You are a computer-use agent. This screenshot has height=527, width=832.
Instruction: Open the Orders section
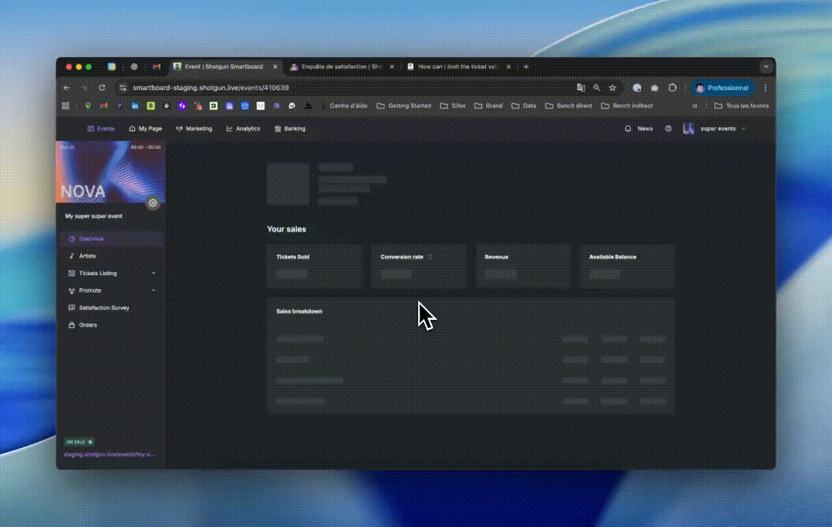pos(111,325)
